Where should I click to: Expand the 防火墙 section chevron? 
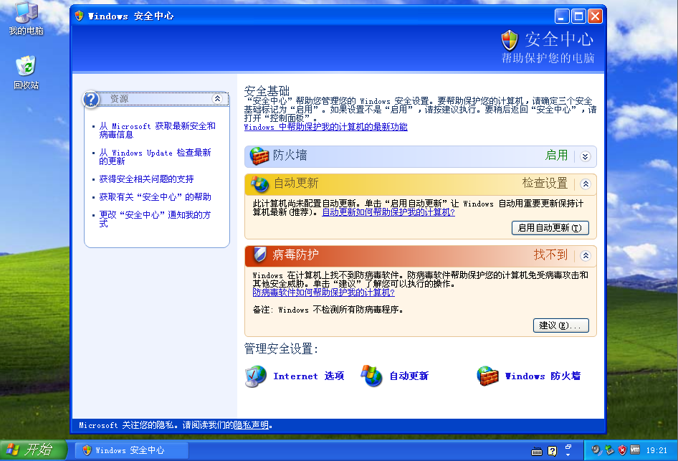click(x=585, y=156)
